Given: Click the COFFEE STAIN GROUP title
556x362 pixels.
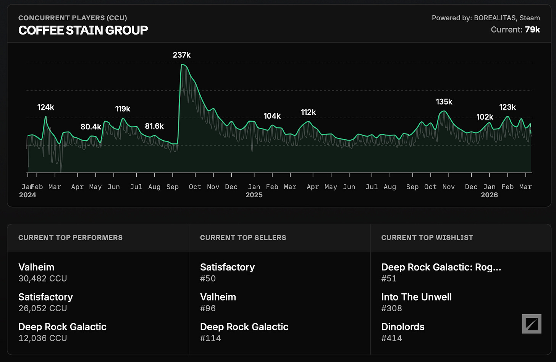Looking at the screenshot, I should (x=83, y=30).
